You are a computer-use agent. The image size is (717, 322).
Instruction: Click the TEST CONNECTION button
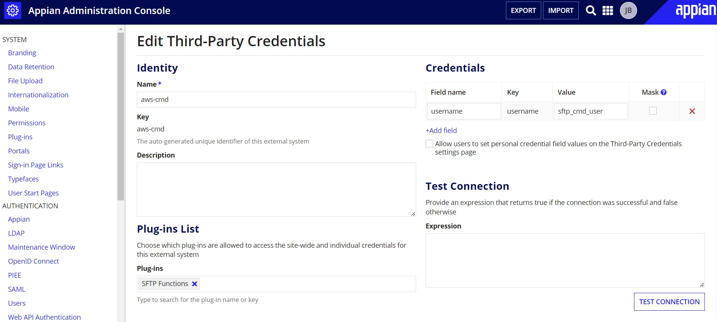pos(669,302)
